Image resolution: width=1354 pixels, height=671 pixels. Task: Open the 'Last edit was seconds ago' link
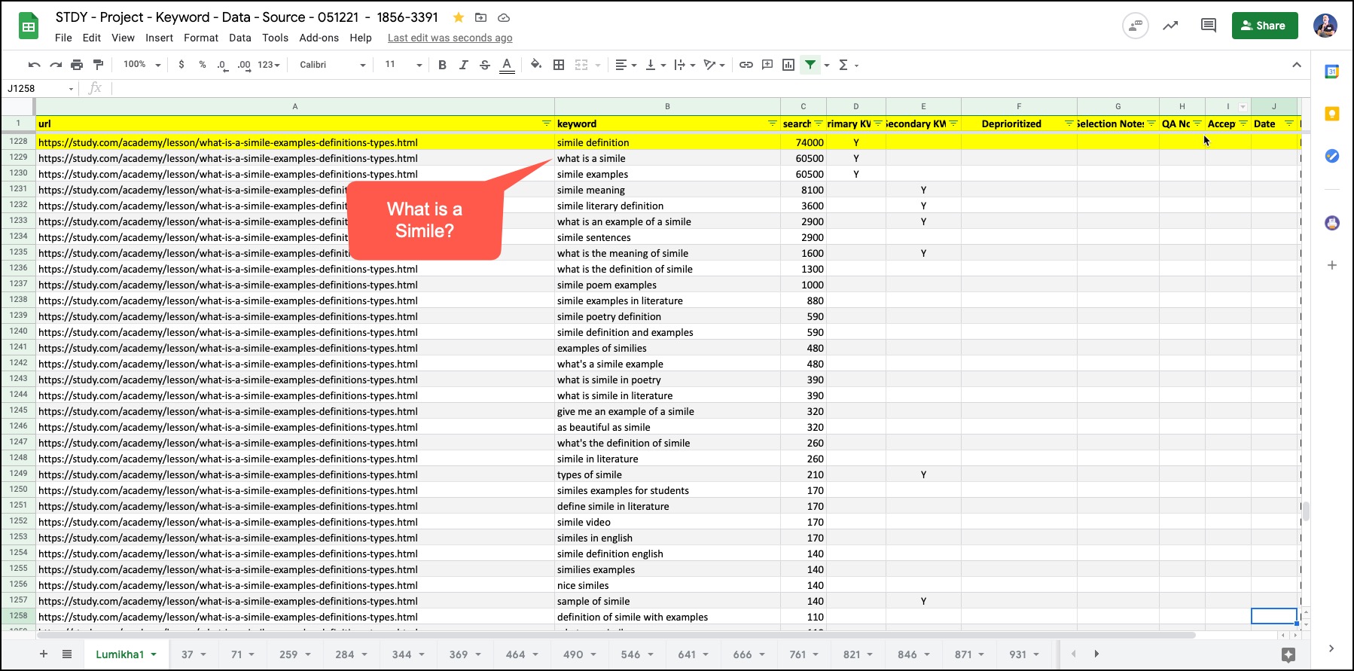tap(450, 38)
